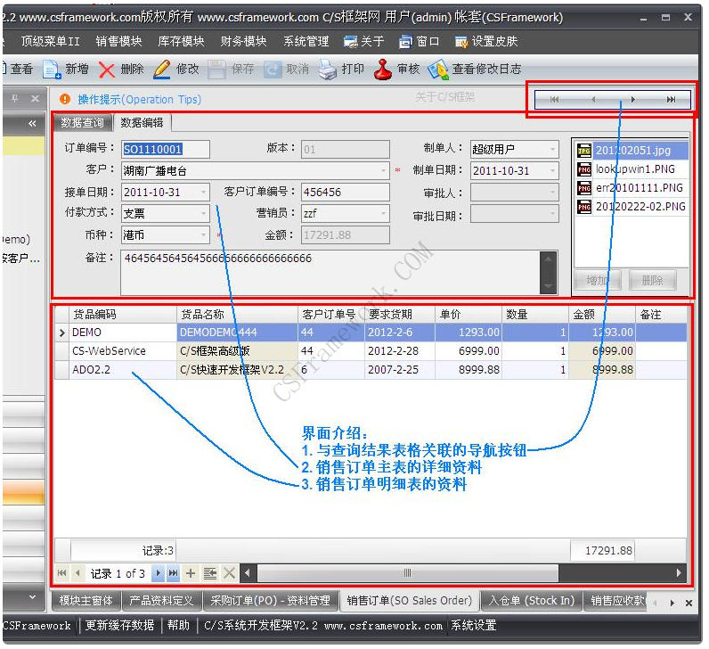Click the 打印 printer icon
This screenshot has height=649, width=709.
(328, 70)
